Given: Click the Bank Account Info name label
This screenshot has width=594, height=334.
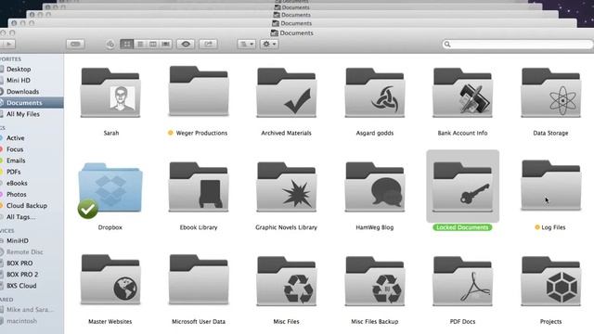Looking at the screenshot, I should 462,134.
